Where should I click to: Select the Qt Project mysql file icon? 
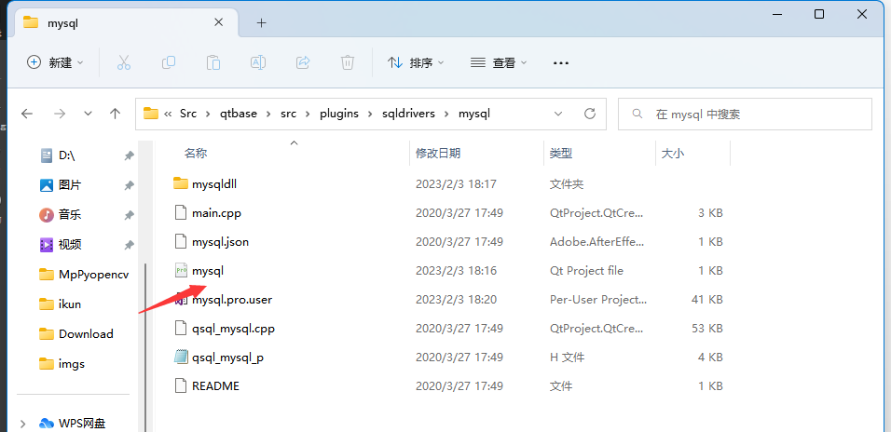click(181, 271)
